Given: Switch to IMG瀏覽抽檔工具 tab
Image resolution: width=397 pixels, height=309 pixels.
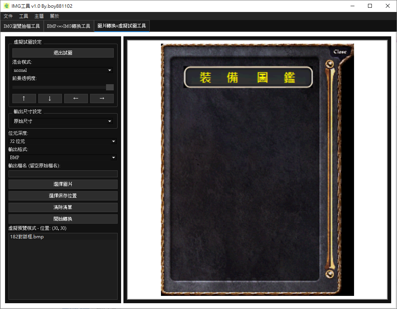Looking at the screenshot, I should click(22, 26).
